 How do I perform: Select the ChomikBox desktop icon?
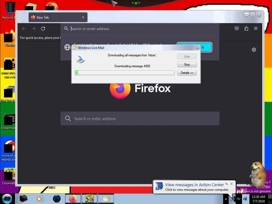point(9,176)
